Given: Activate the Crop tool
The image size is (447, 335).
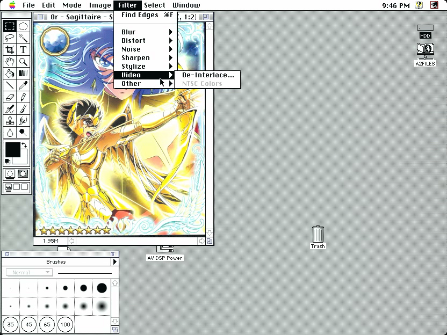Looking at the screenshot, I should (10, 50).
